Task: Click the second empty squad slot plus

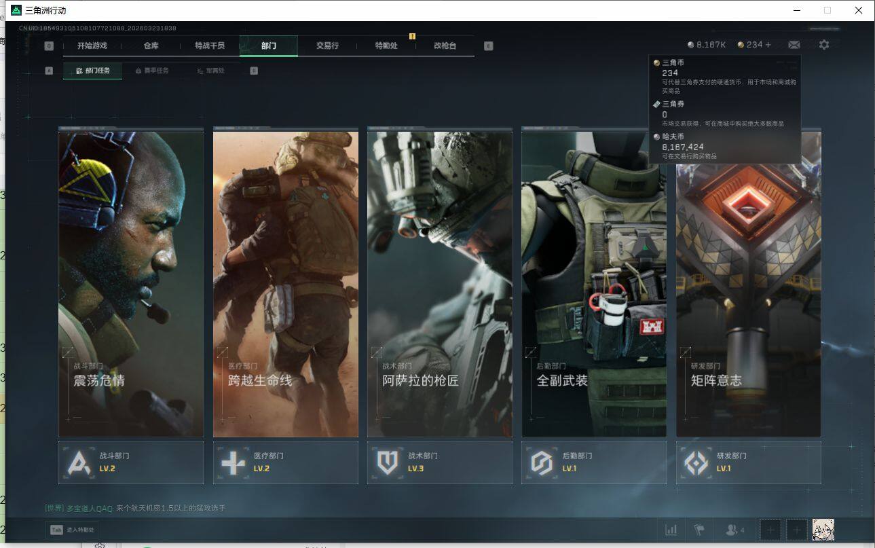Action: 797,530
